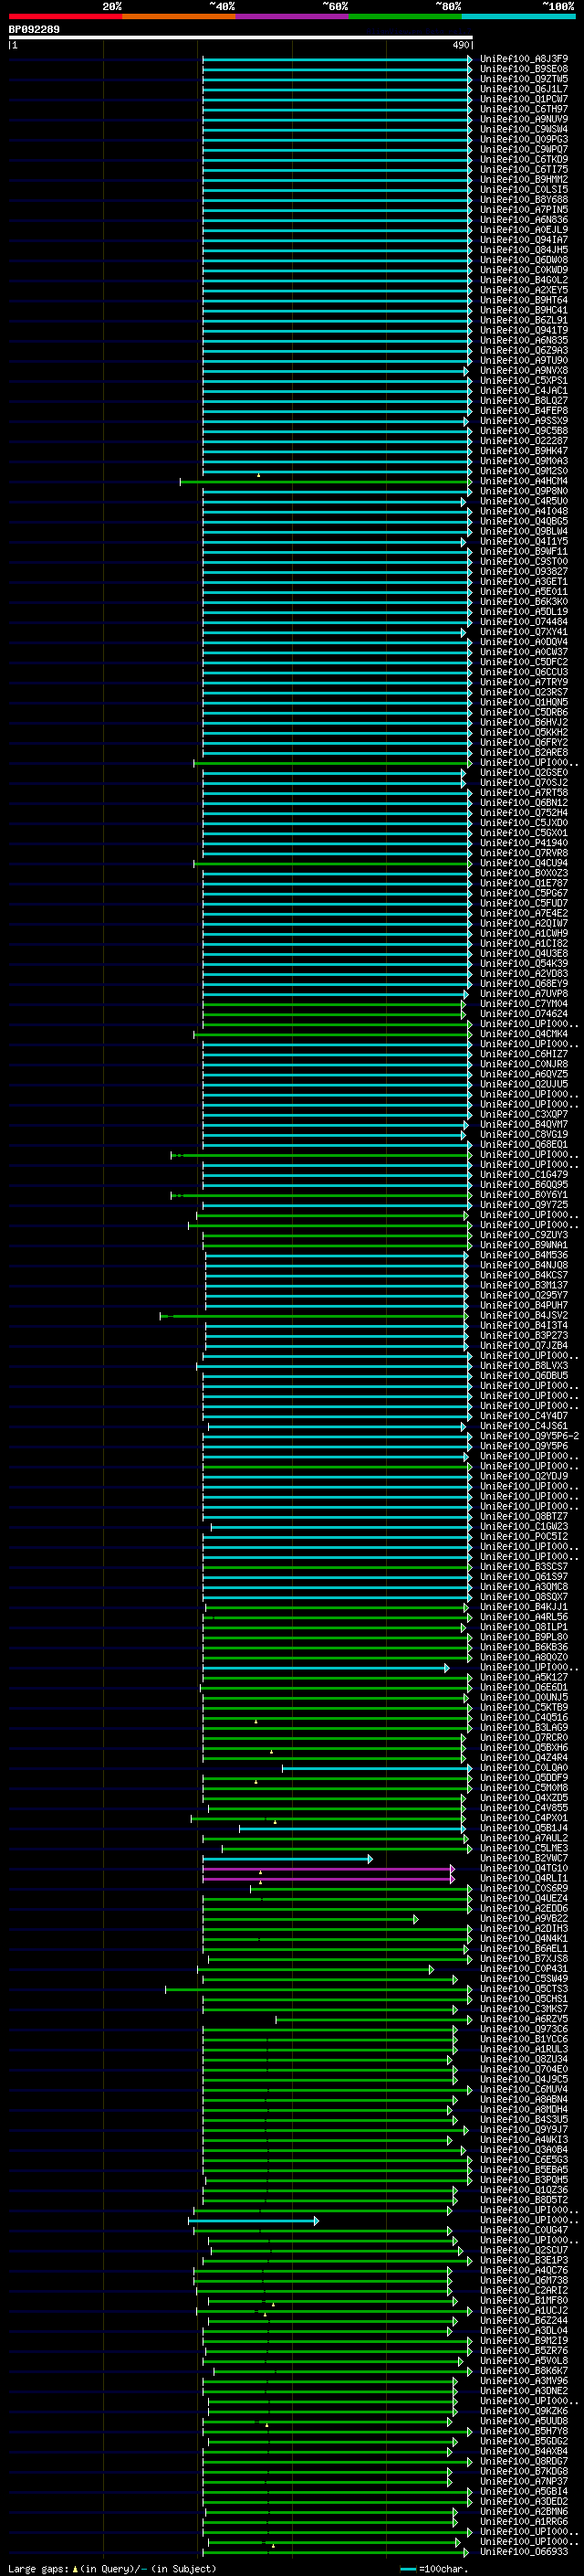Open hit UniRef100_B6QQ95
Viewport: 584px width, 2576px height.
pos(523,1185)
